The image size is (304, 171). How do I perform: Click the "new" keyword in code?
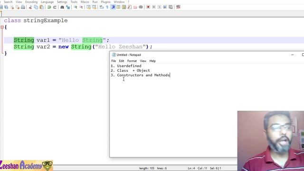63,47
